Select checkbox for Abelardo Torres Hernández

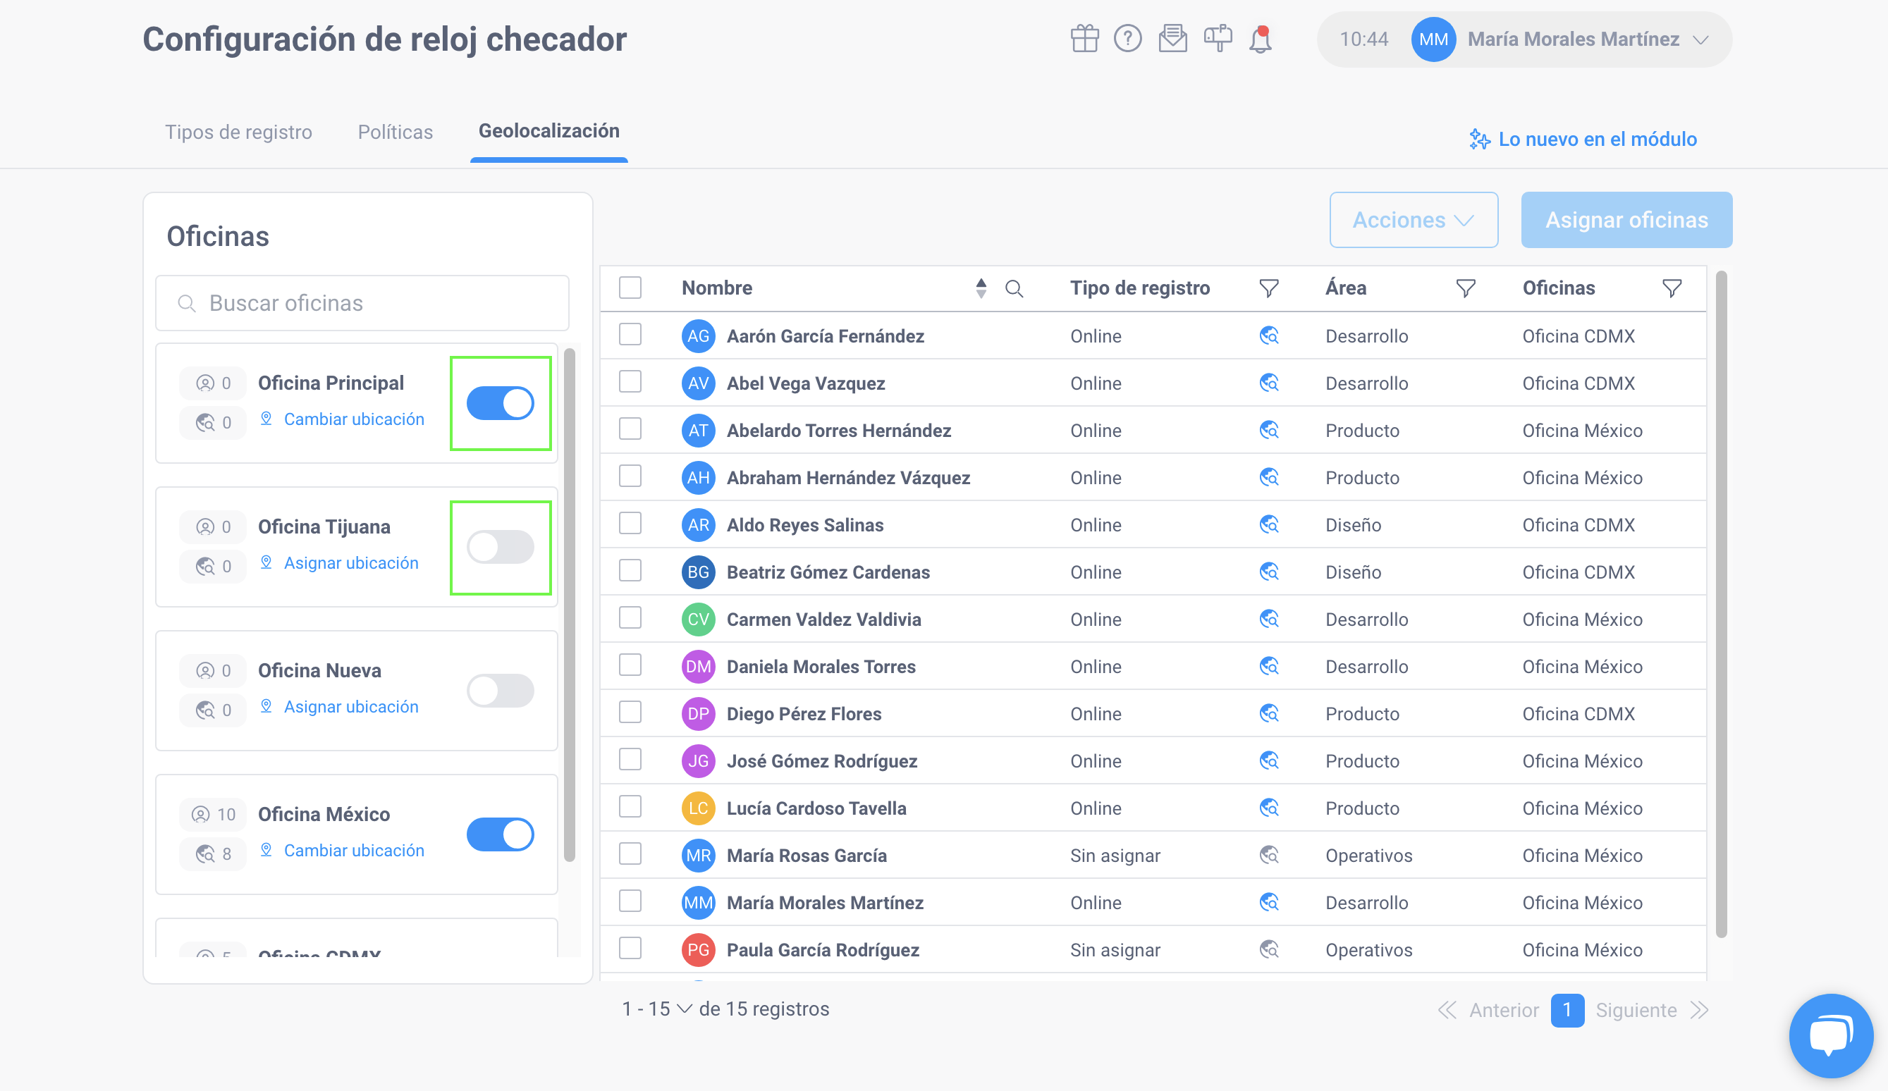pyautogui.click(x=630, y=429)
